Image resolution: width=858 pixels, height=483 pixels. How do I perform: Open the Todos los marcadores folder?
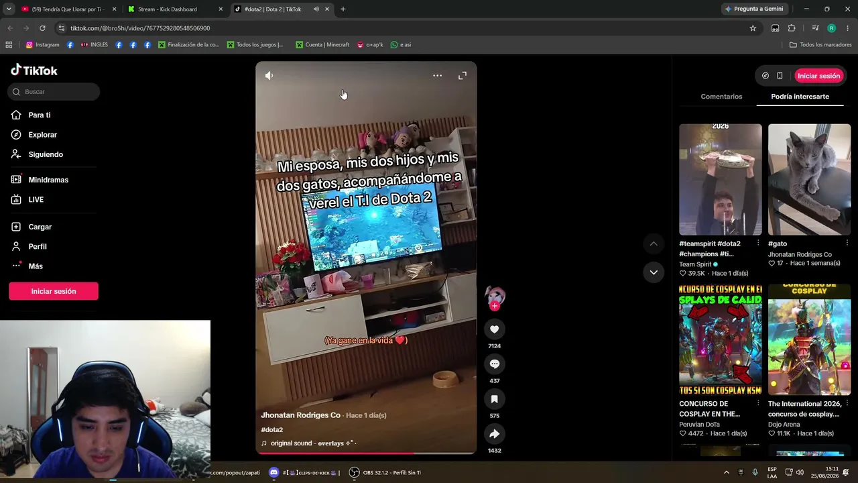pyautogui.click(x=820, y=45)
